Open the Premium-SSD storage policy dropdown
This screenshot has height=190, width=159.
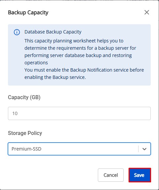79,149
